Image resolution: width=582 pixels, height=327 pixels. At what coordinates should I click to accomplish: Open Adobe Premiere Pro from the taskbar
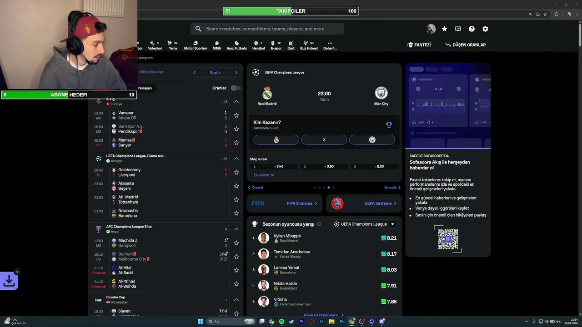tap(301, 322)
